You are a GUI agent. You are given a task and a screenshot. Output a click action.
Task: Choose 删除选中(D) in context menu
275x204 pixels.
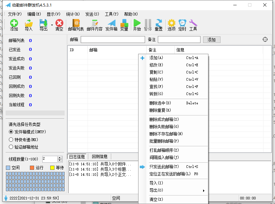(x=173, y=103)
